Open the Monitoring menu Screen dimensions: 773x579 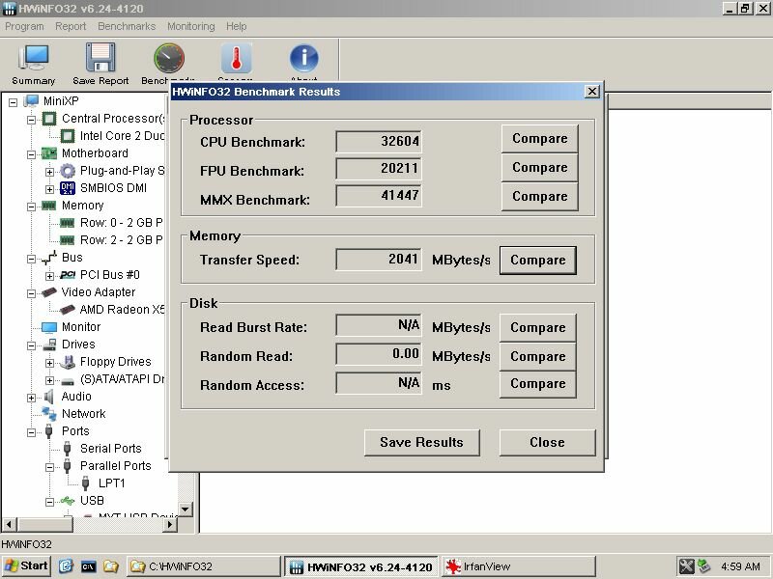pos(190,27)
